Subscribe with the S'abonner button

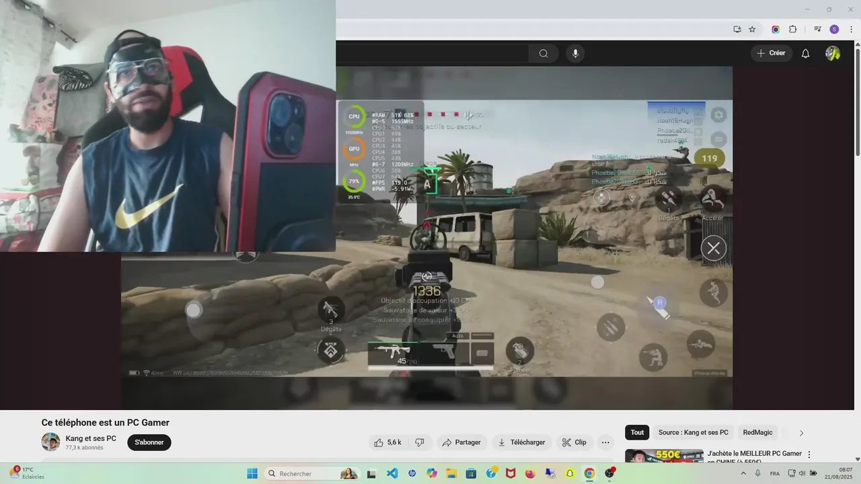coord(149,442)
